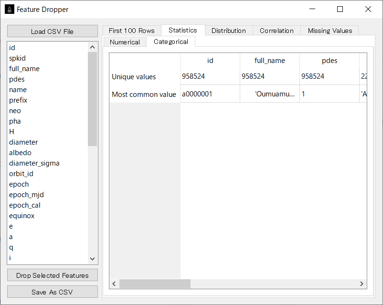Select 'epoch' in the feature list
The image size is (383, 305).
[x=48, y=184]
